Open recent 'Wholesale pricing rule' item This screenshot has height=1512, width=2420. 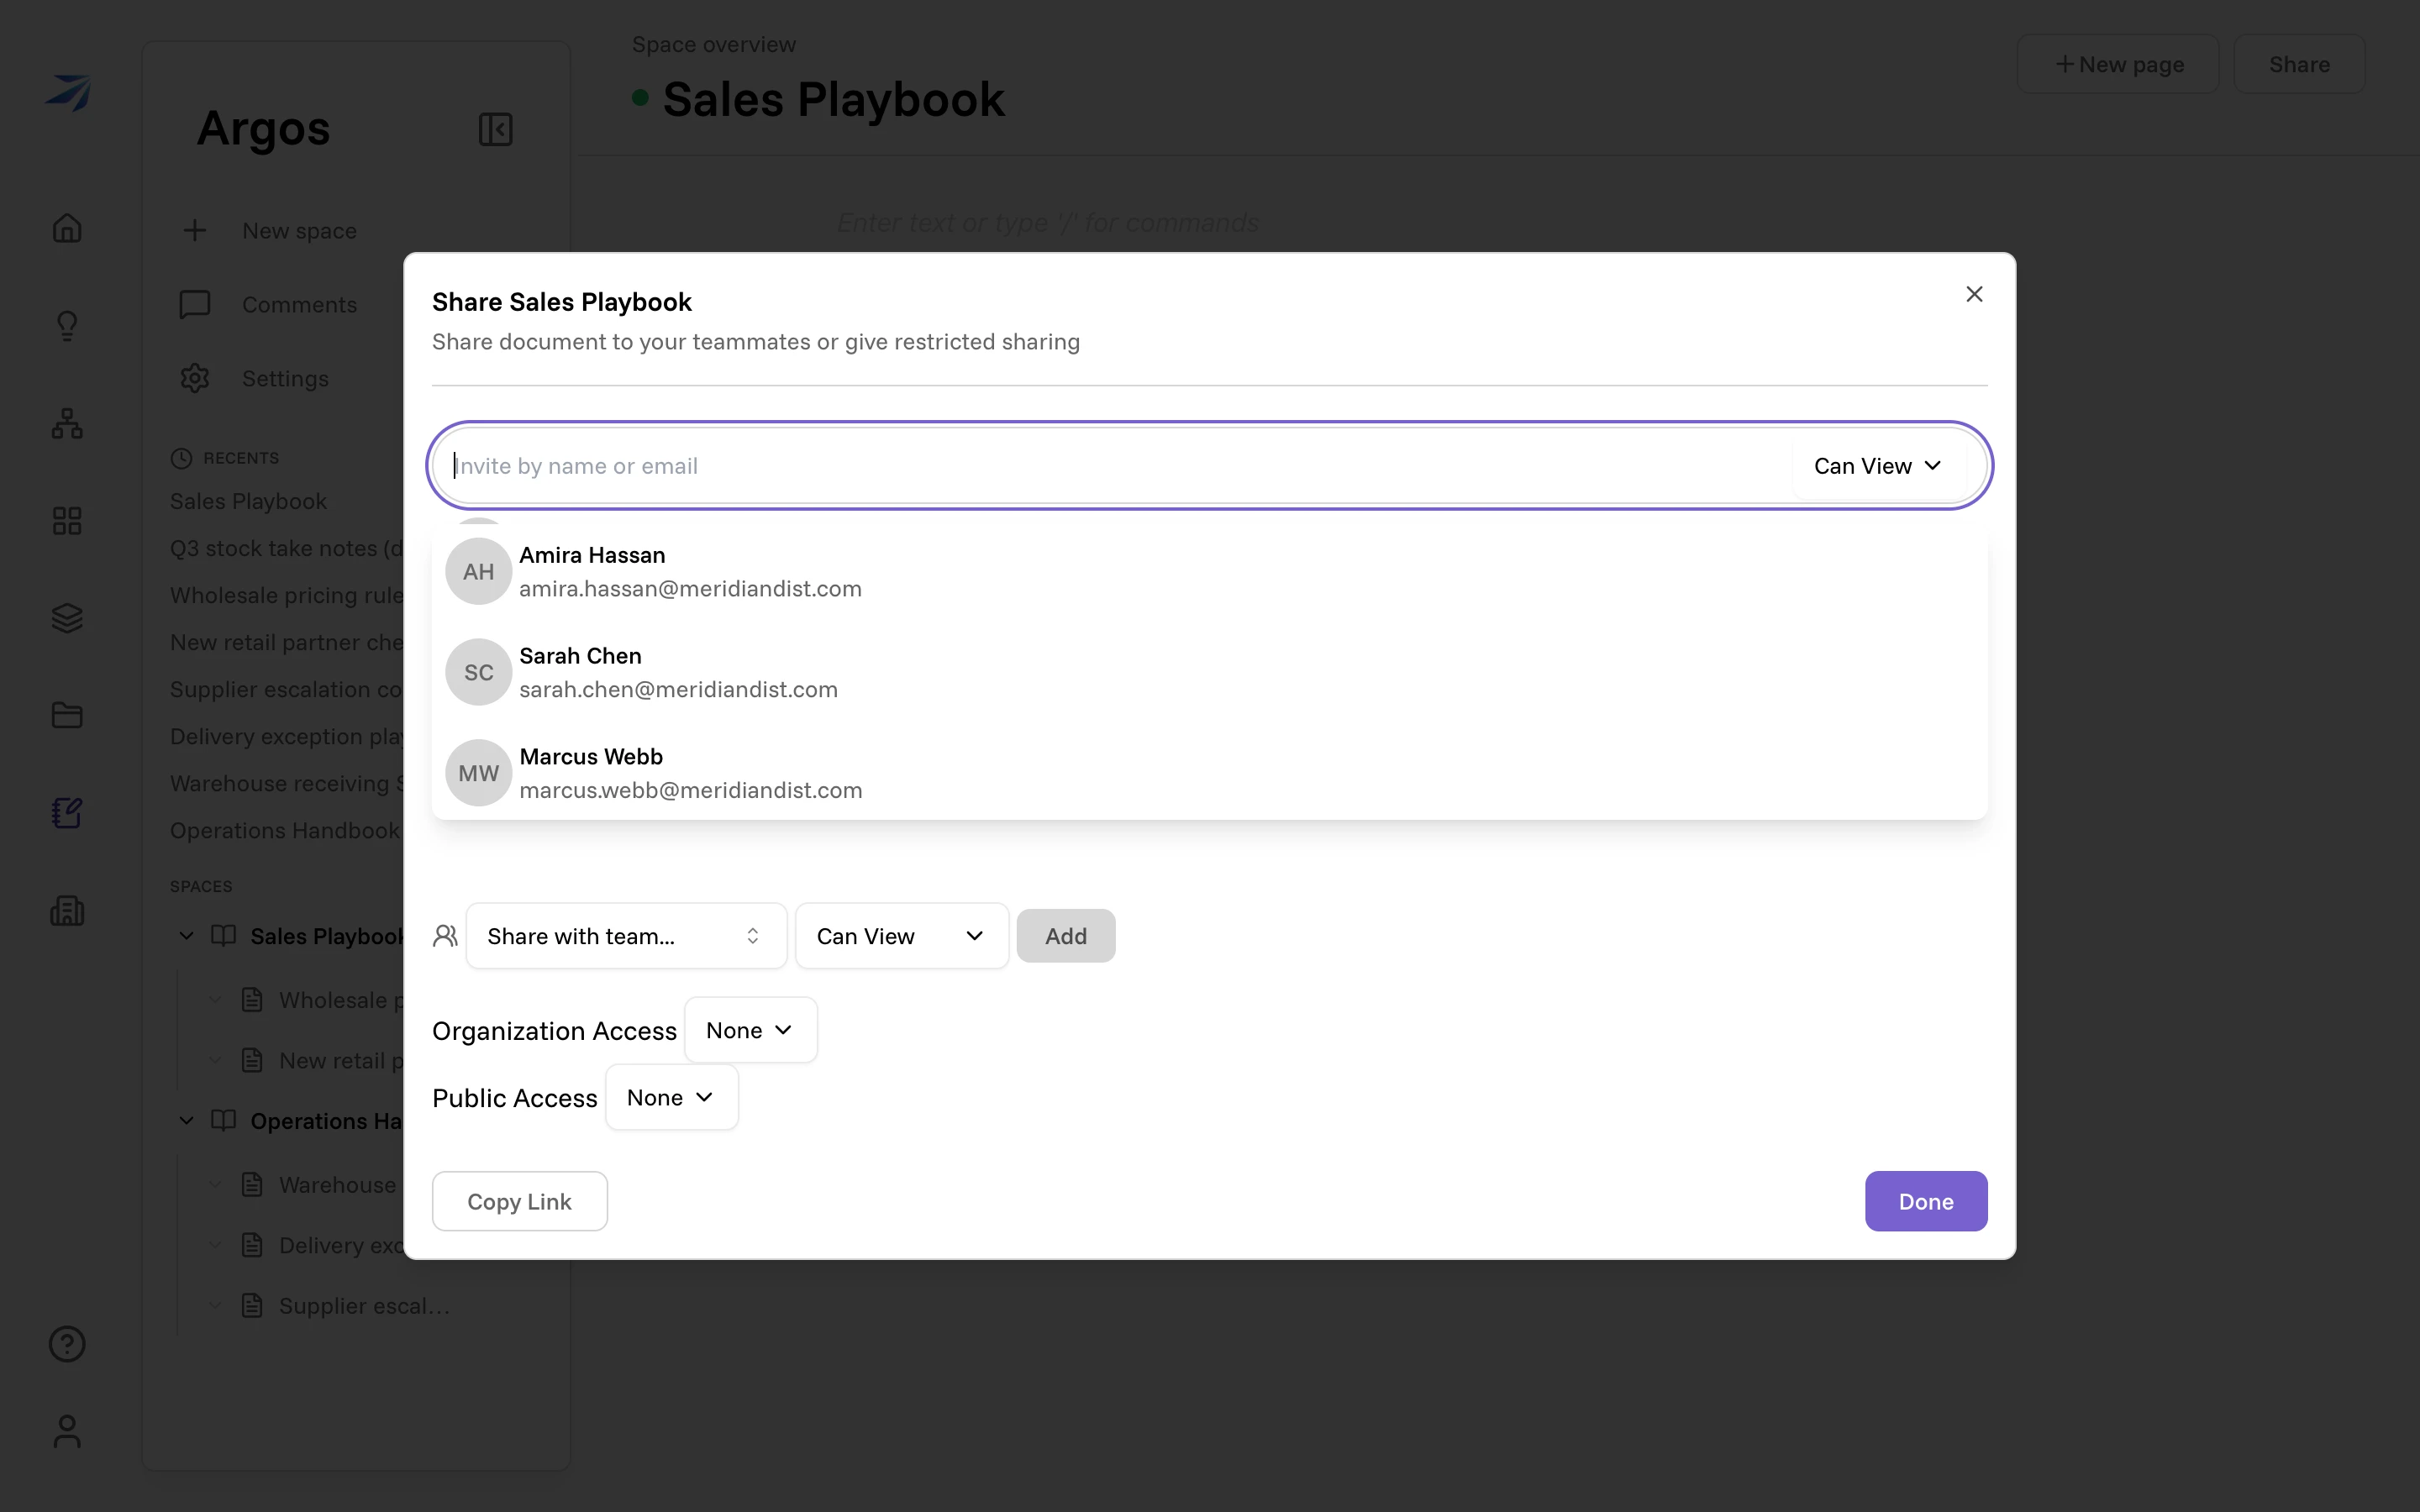pyautogui.click(x=286, y=595)
